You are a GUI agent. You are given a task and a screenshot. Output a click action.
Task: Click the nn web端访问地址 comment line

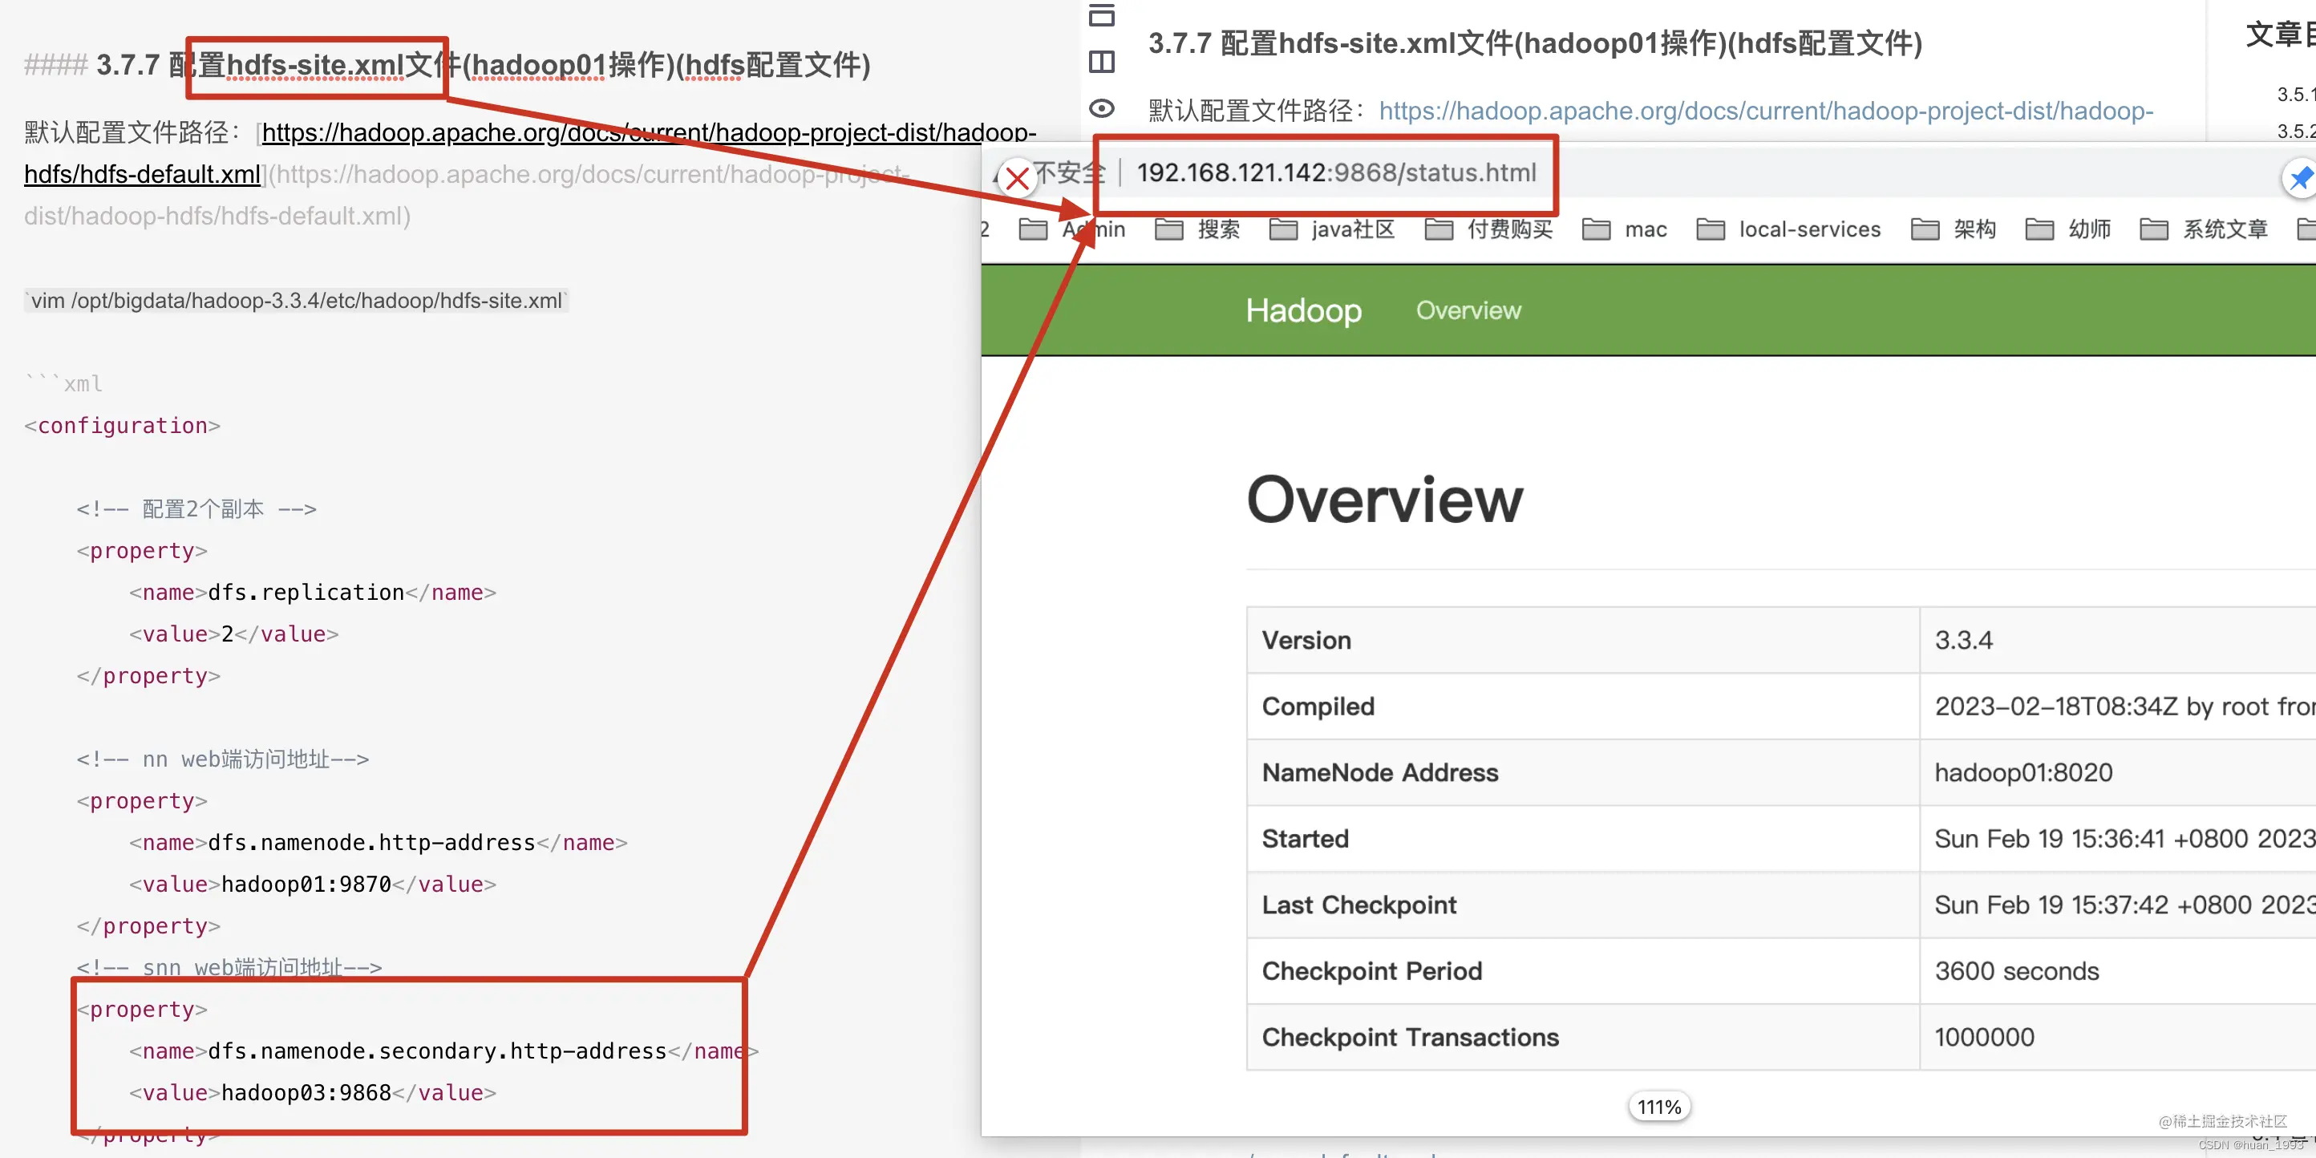[x=223, y=759]
